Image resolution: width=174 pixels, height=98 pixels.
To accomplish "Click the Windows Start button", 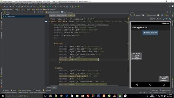I will (2, 96).
